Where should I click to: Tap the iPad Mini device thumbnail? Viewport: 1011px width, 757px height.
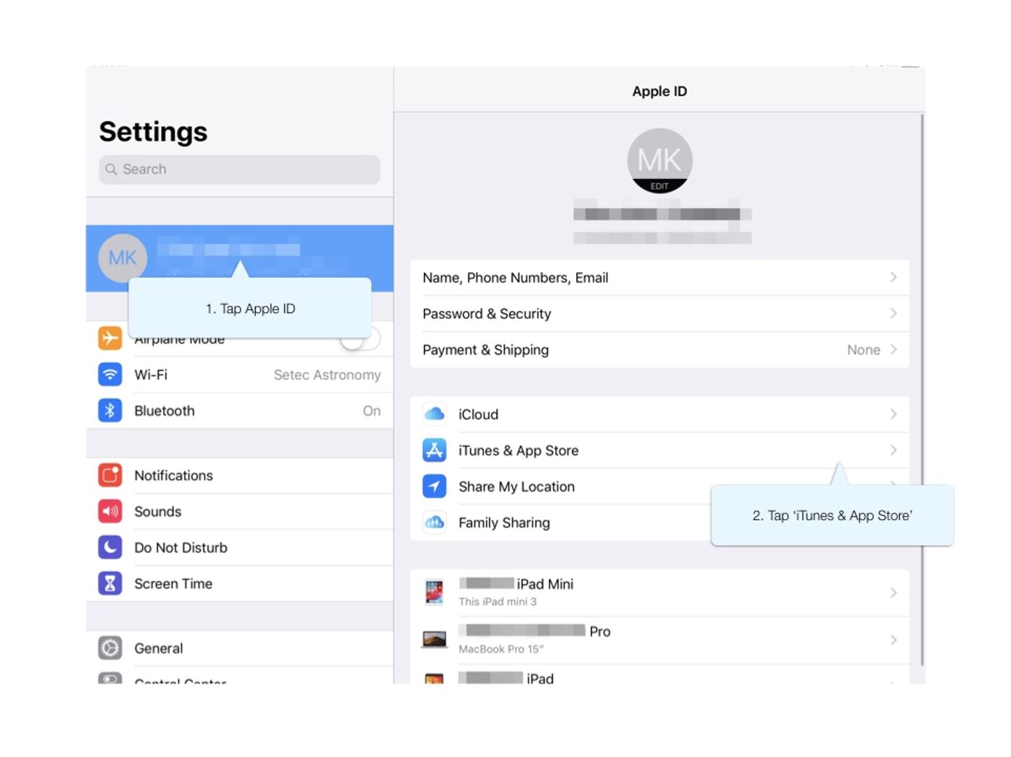click(x=434, y=592)
